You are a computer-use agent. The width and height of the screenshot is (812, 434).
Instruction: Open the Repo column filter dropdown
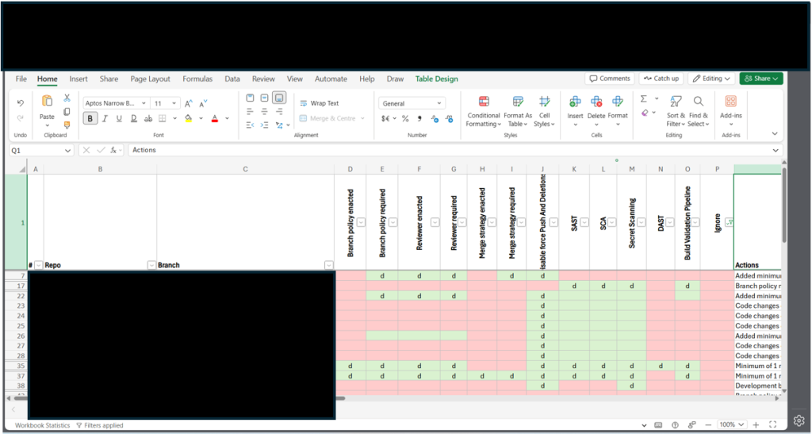coord(151,265)
